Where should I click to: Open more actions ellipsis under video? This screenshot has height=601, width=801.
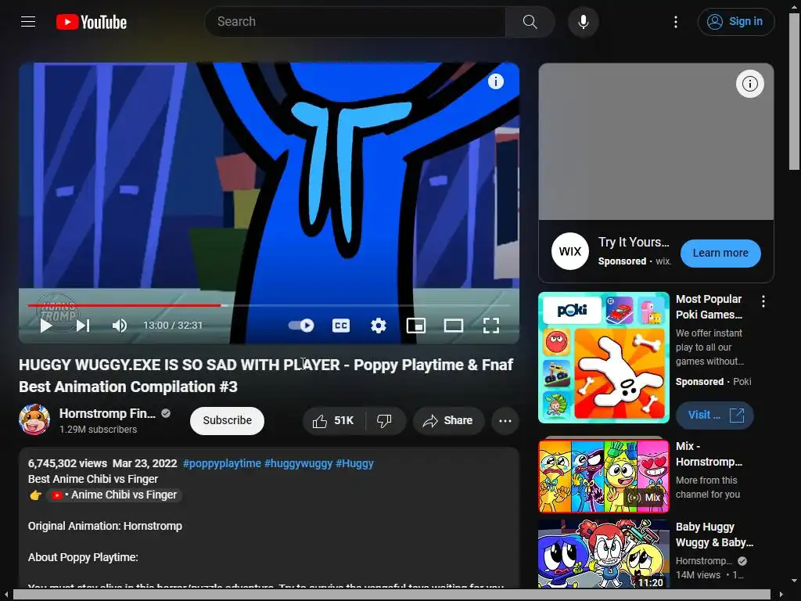coord(505,420)
